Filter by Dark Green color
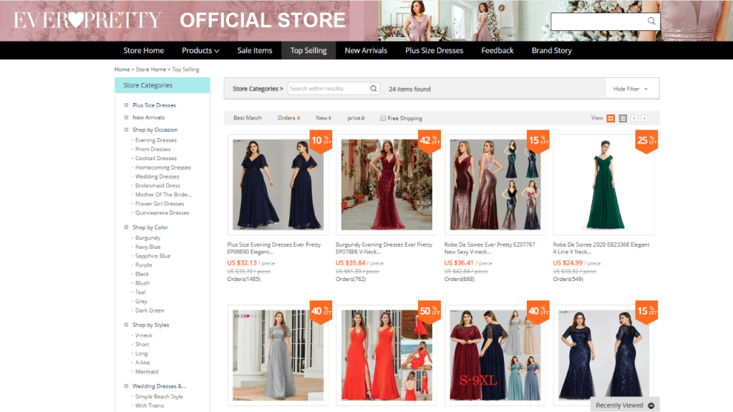The height and width of the screenshot is (412, 733). point(150,310)
